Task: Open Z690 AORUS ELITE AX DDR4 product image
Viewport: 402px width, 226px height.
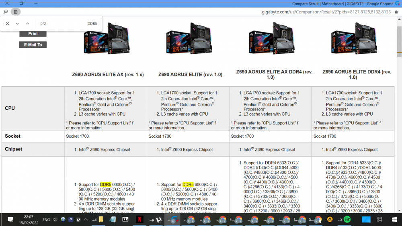Action: point(272,39)
